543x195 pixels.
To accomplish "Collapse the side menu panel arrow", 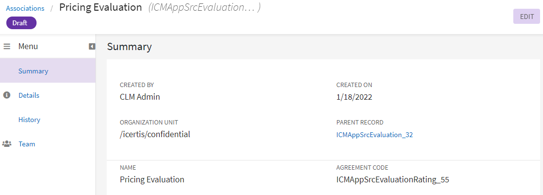I will (92, 47).
